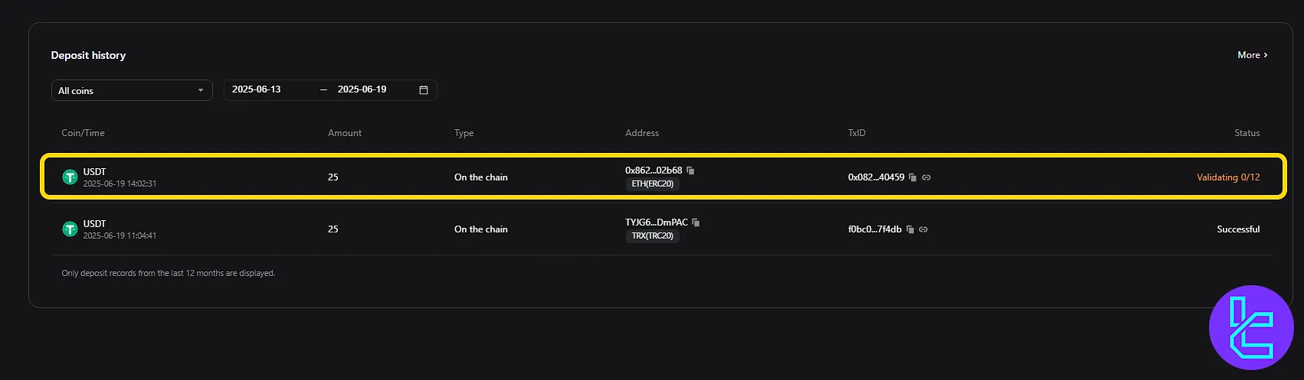Viewport: 1304px width, 380px height.
Task: Set start date 2025-06-13 field
Action: [257, 89]
